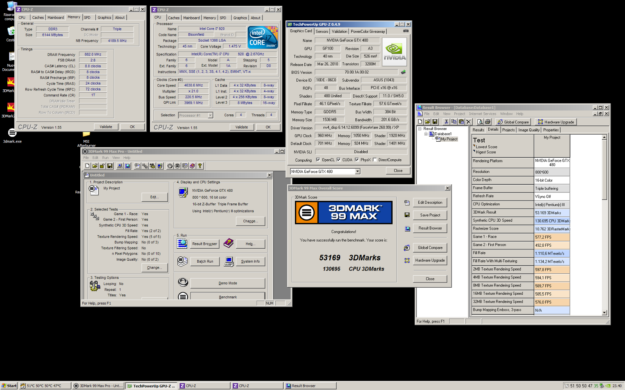Click the Delete X icon in Result Browser toolbar
This screenshot has width=625, height=390.
coord(469,122)
